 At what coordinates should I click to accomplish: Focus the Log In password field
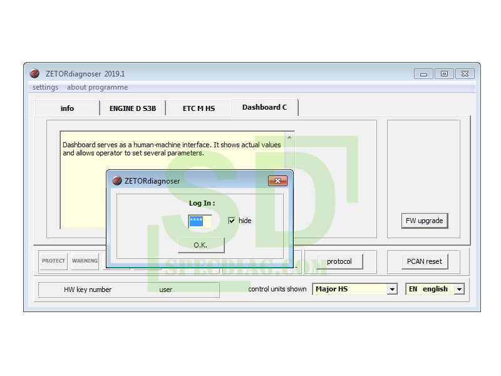tap(200, 221)
